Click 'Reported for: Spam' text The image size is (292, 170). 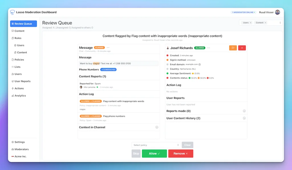coord(90,84)
